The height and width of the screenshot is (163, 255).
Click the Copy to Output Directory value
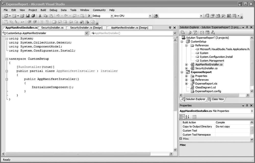point(233,127)
